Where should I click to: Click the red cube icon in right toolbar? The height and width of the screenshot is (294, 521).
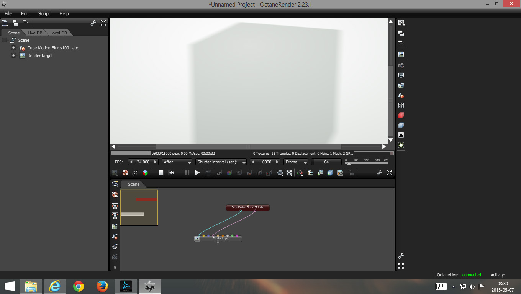tap(401, 115)
